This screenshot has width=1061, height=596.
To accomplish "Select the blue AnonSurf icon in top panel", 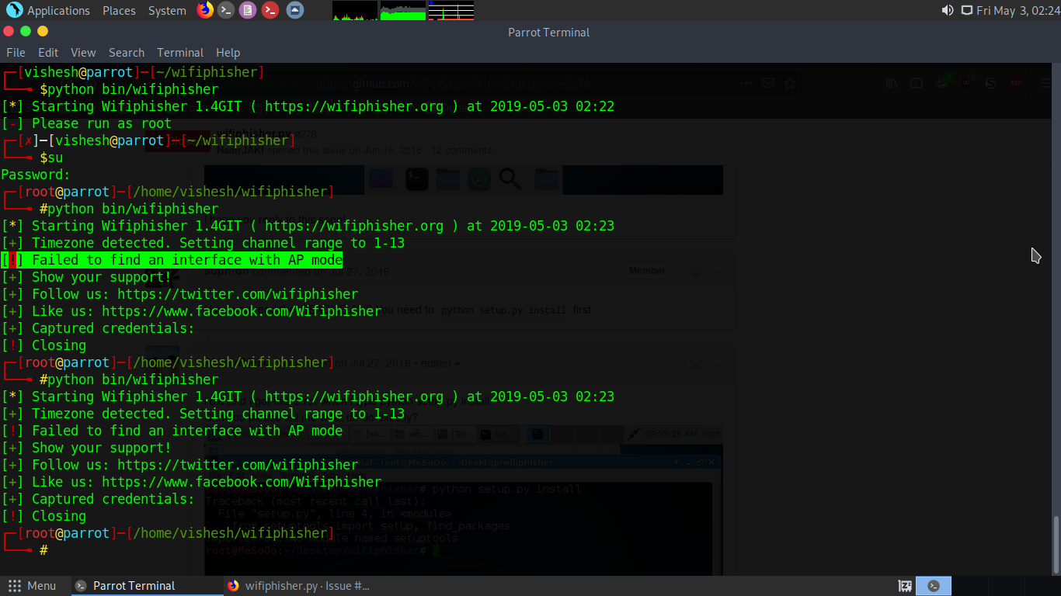I will (295, 10).
